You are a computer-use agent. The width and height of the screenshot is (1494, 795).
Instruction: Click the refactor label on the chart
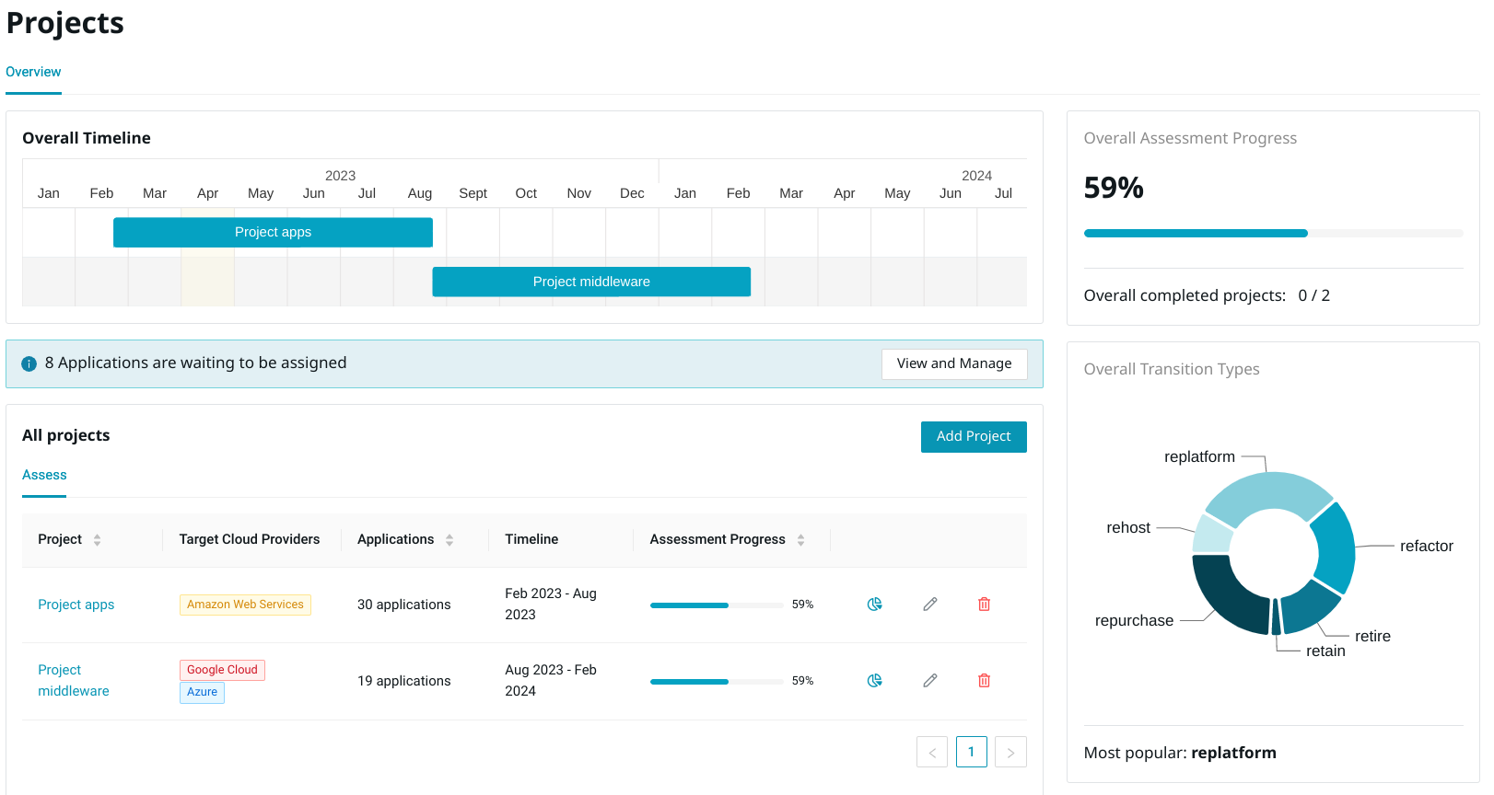coord(1427,546)
